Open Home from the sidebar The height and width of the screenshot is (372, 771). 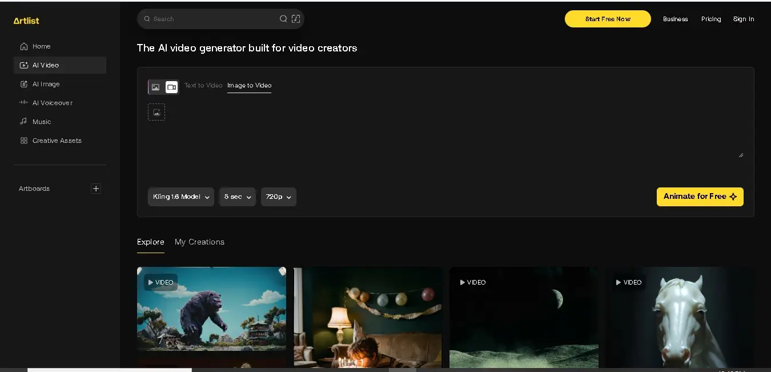coord(41,46)
